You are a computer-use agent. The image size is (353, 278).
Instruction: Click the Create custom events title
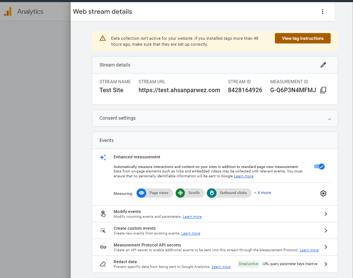point(135,228)
